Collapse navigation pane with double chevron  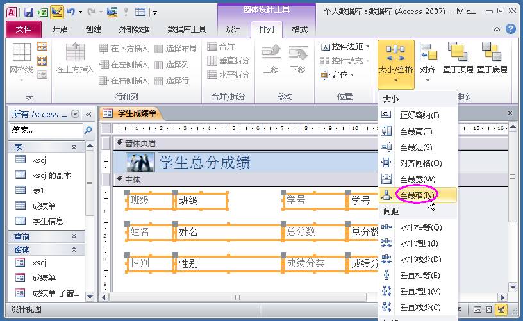[88, 114]
